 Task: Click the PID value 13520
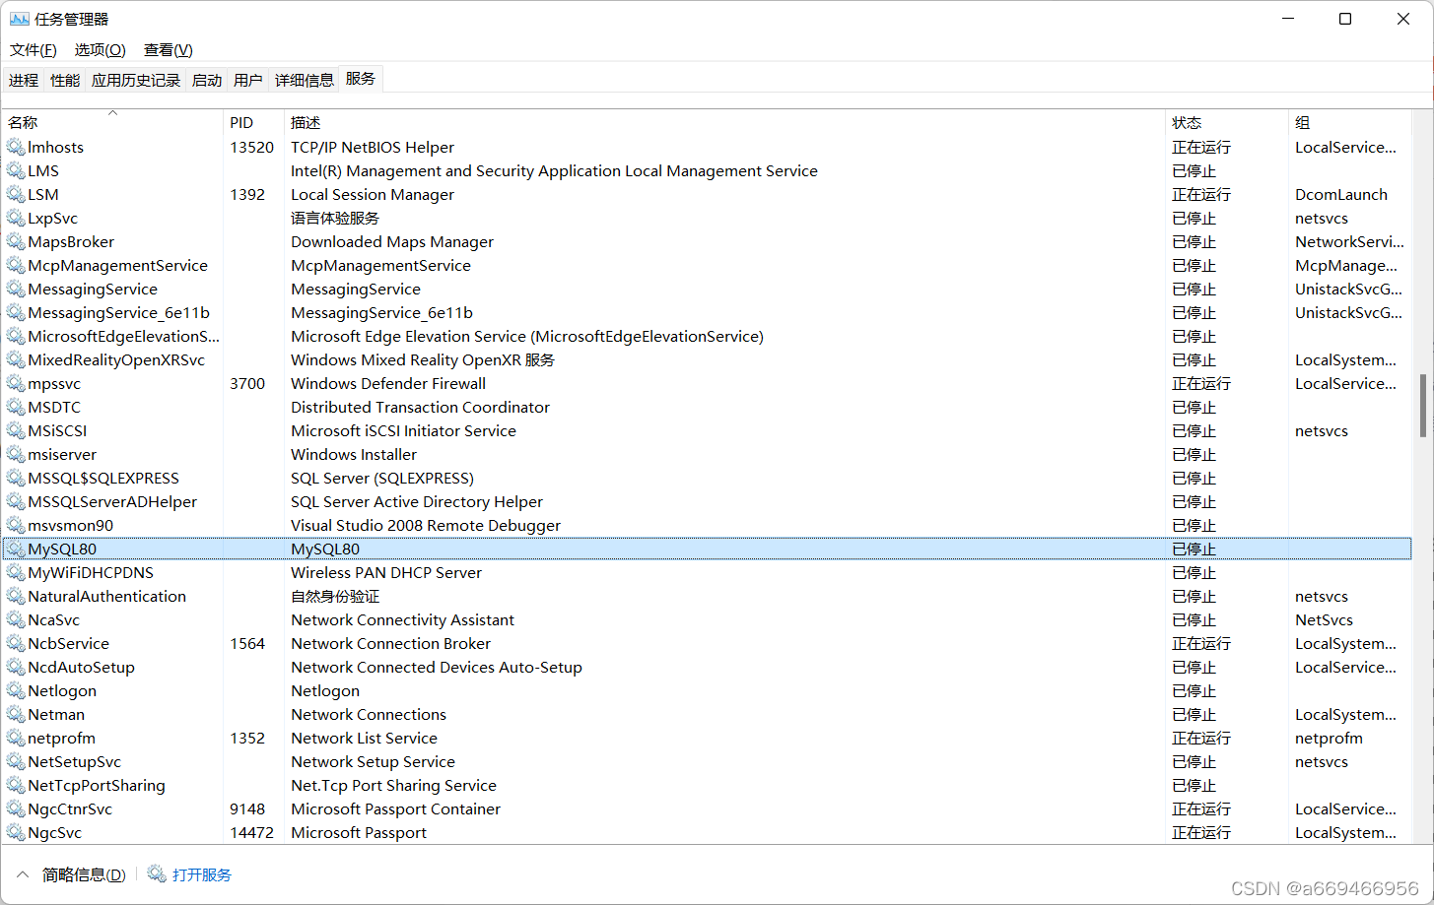(x=252, y=148)
